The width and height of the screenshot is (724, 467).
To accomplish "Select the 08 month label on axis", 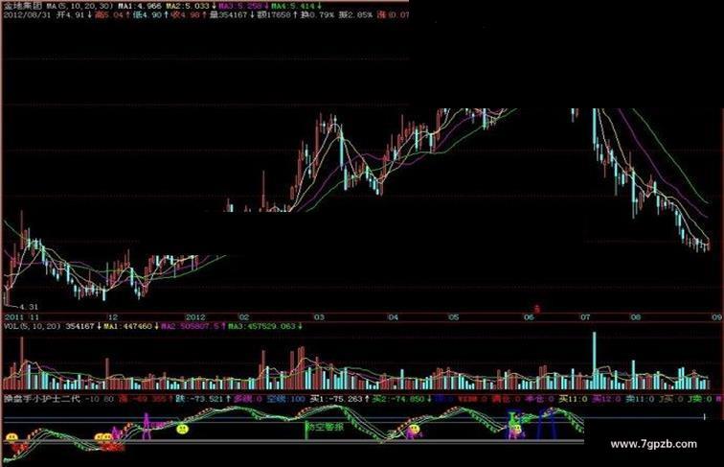I will click(x=636, y=317).
